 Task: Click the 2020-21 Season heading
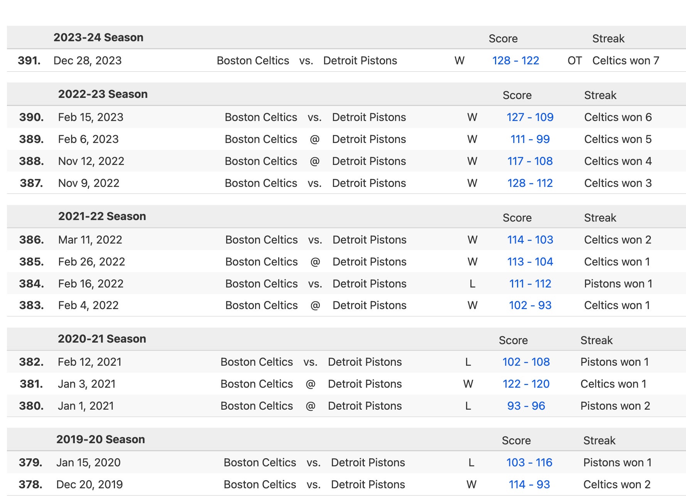[102, 339]
